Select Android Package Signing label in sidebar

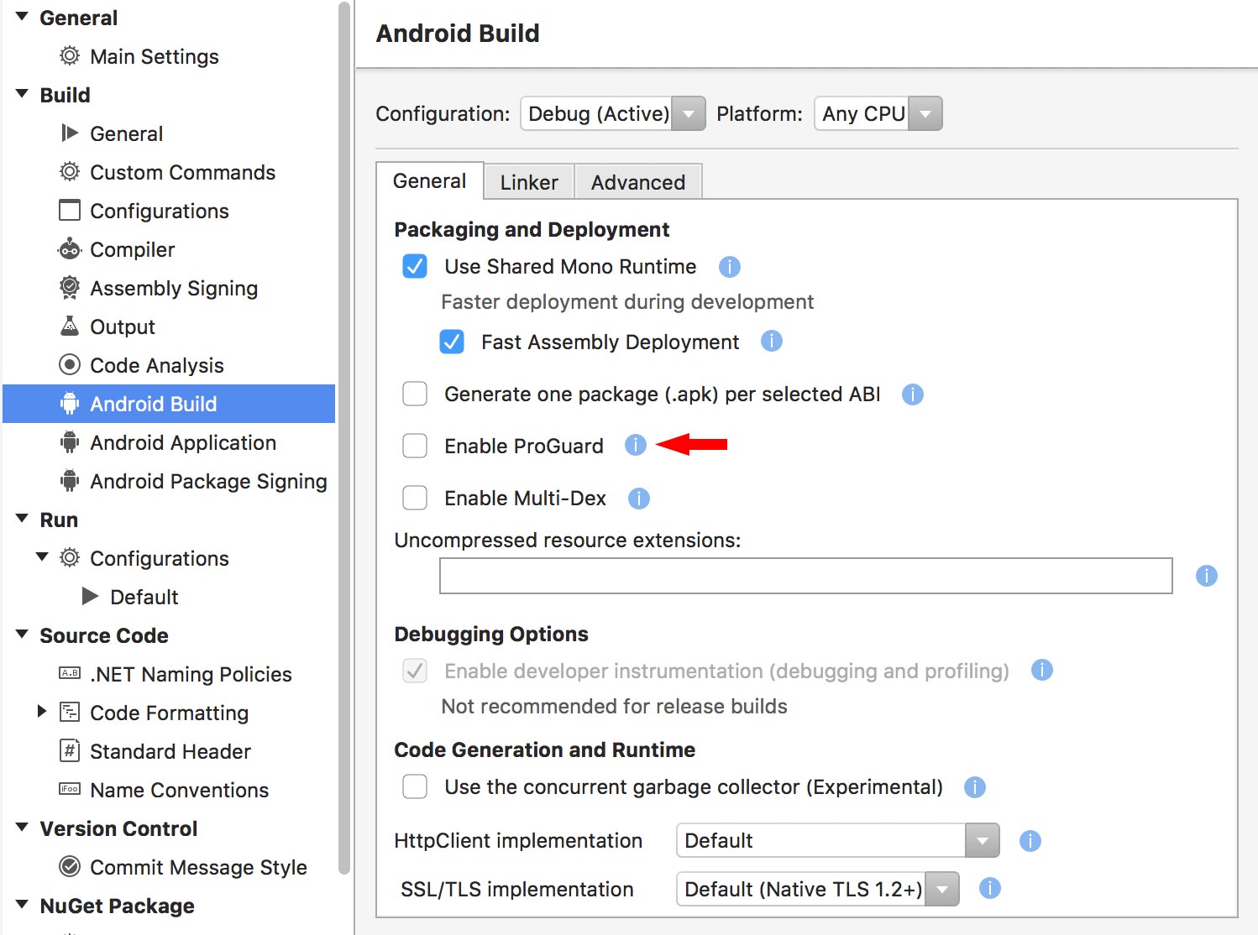pyautogui.click(x=208, y=481)
